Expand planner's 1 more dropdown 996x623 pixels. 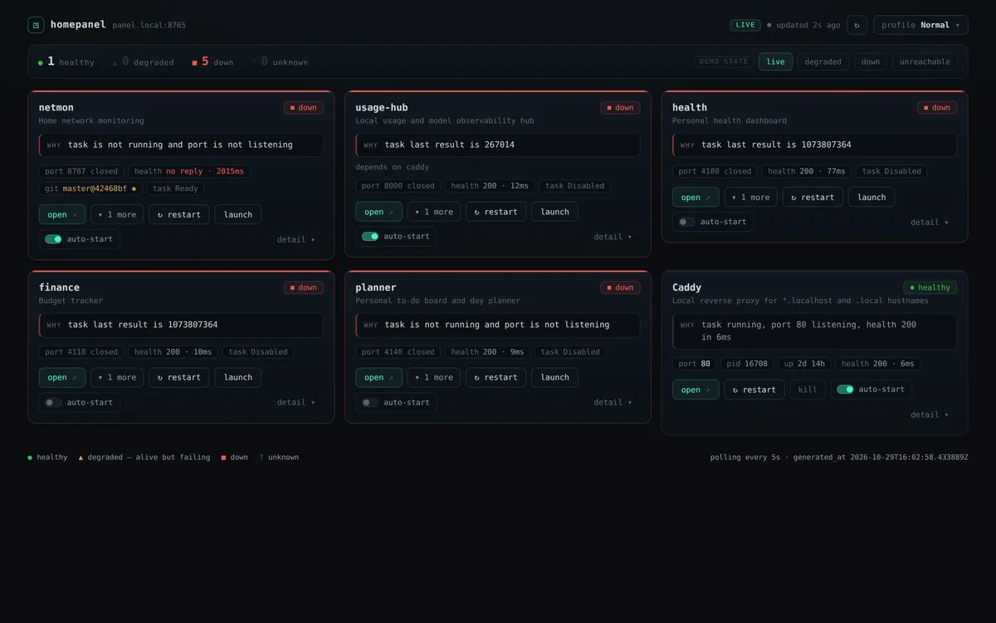click(434, 377)
